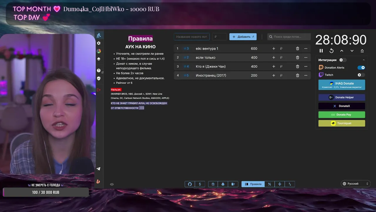376x212 pixels.
Task: Delete the 'если только' lot
Action: (x=298, y=57)
